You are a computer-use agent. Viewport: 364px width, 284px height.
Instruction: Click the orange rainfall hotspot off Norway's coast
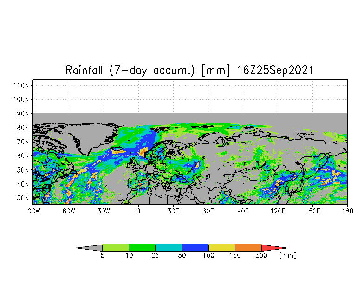click(143, 152)
